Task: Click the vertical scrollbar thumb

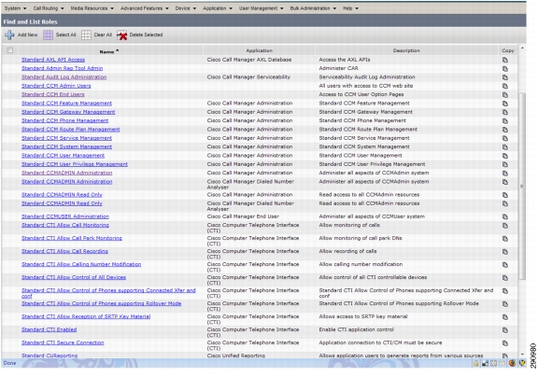Action: pos(521,186)
